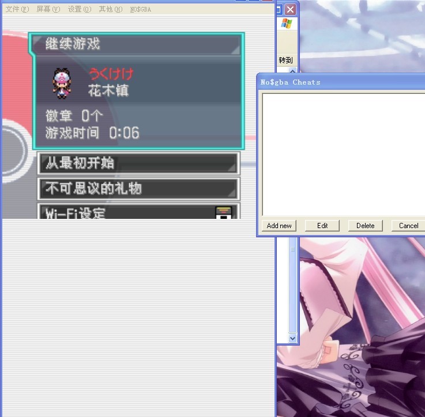Image resolution: width=425 pixels, height=417 pixels.
Task: Click the 徽章 0个 text
Action: tap(74, 116)
